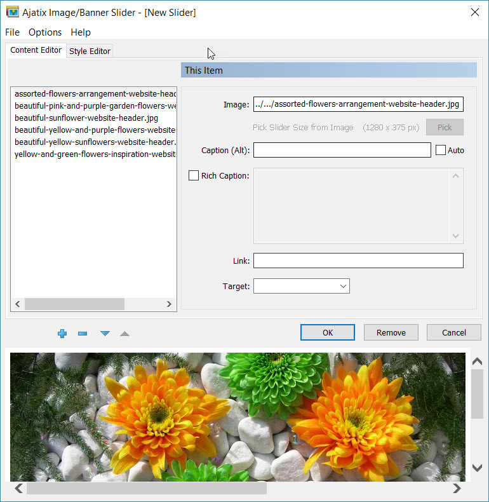Click preview horizontal scrollbar thumb
Image resolution: width=489 pixels, height=502 pixels.
click(147, 489)
